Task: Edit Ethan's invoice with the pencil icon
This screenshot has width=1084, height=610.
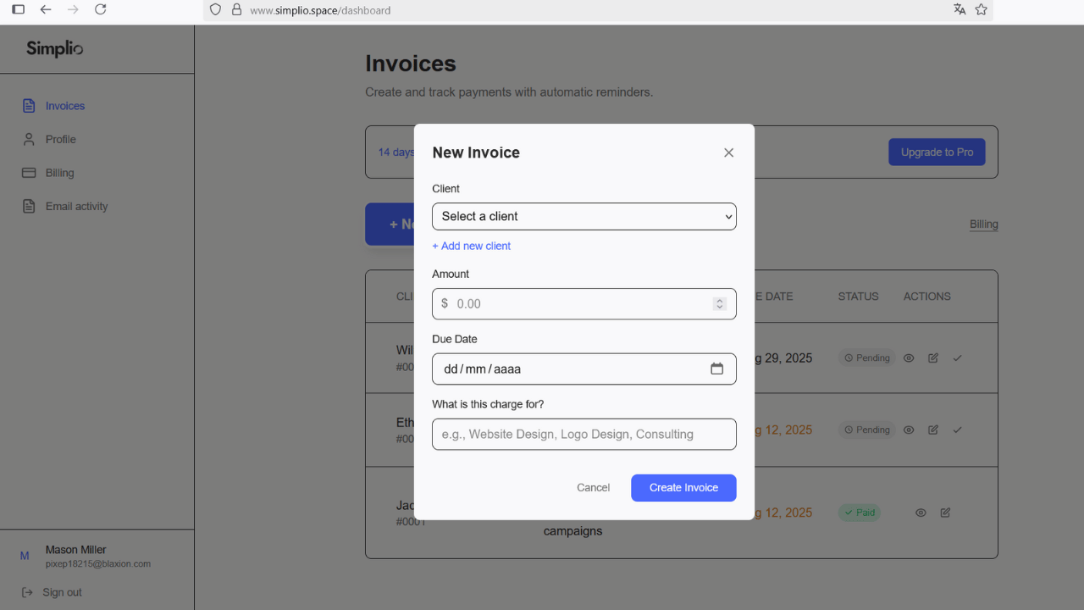Action: (x=932, y=430)
